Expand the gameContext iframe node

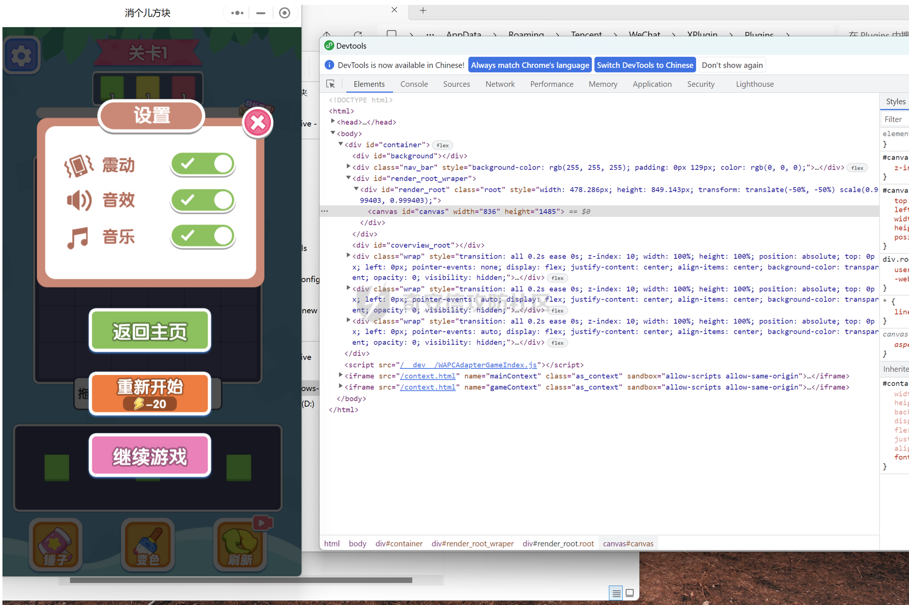point(340,387)
